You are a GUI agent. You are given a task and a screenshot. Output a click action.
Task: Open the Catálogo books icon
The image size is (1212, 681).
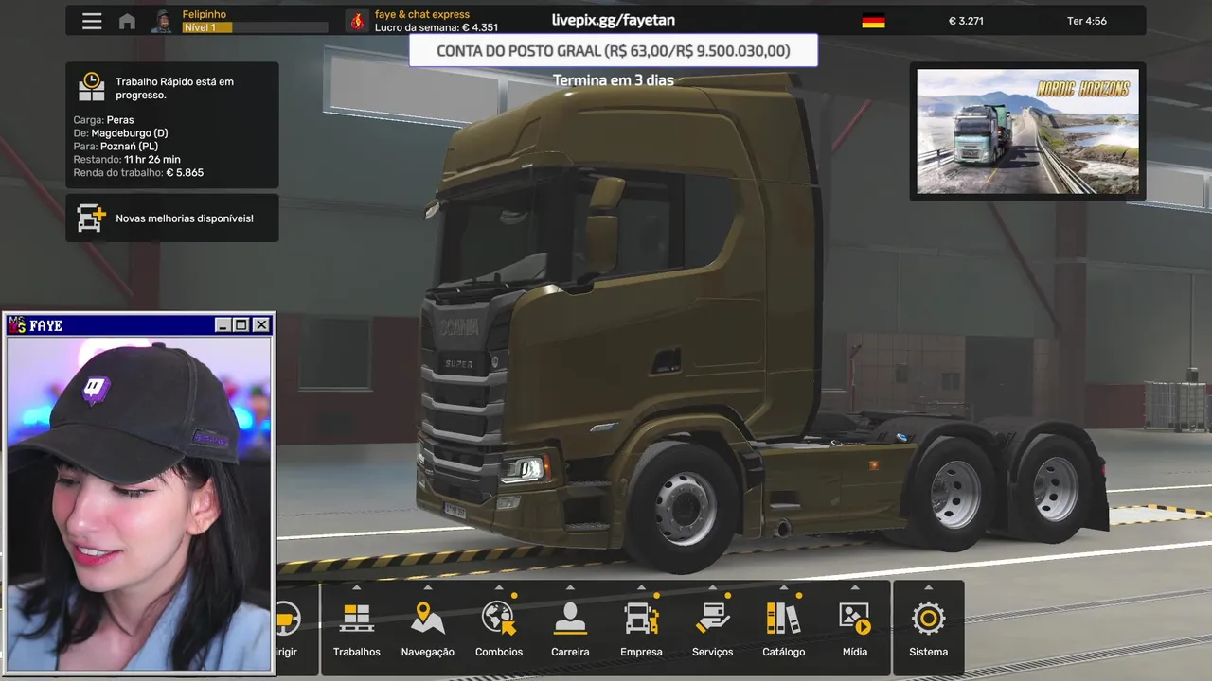pyautogui.click(x=783, y=619)
